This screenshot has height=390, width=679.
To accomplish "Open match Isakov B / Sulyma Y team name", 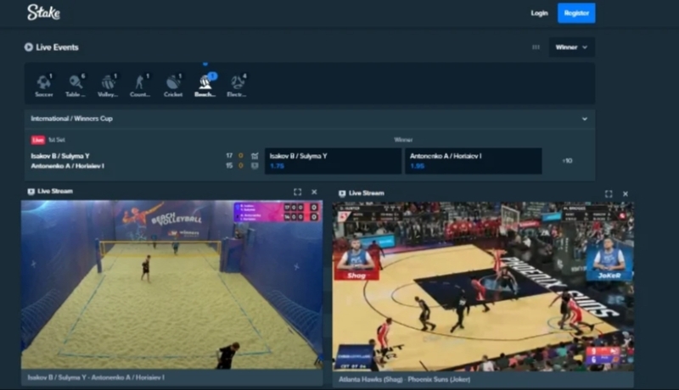I will click(60, 156).
